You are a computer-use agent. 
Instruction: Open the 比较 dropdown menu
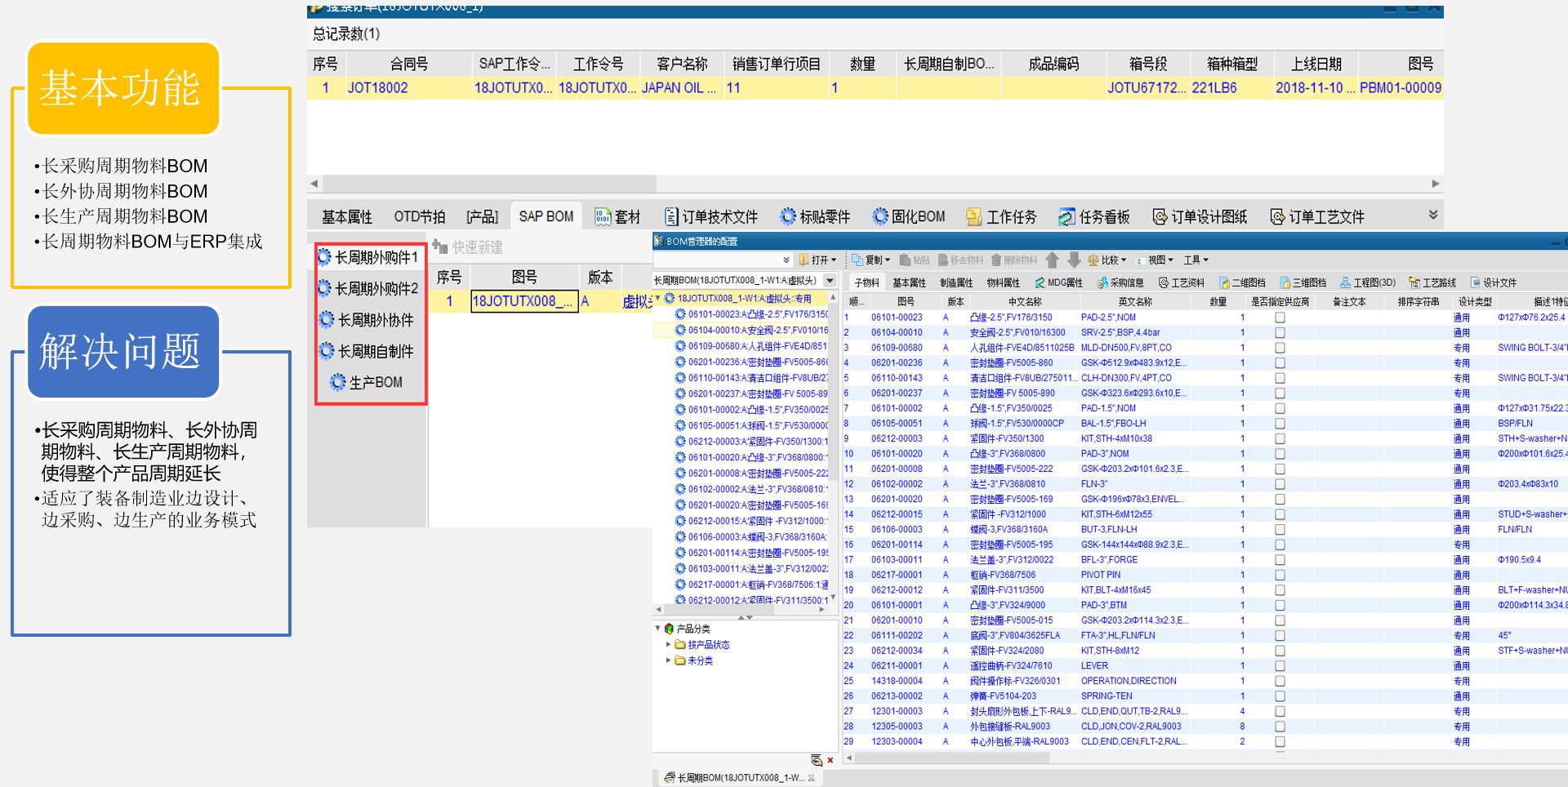tap(1107, 260)
